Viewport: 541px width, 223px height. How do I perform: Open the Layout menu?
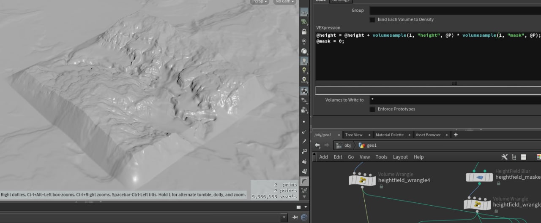point(400,157)
